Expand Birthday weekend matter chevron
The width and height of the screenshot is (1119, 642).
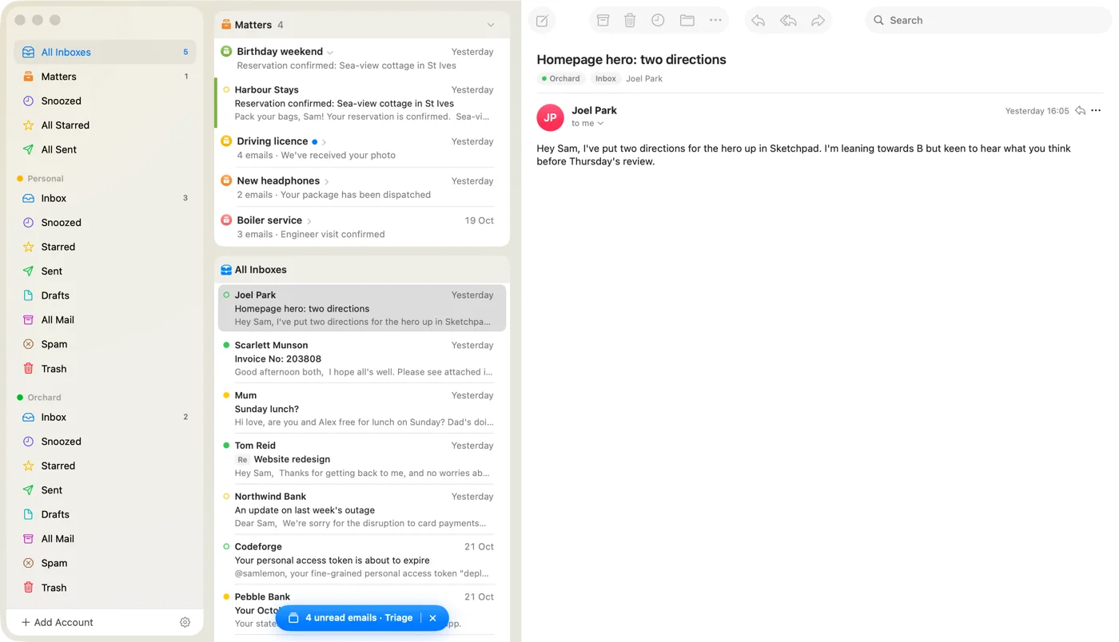[x=330, y=53]
